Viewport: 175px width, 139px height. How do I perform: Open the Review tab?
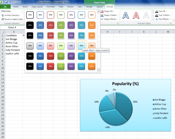pyautogui.click(x=70, y=7)
